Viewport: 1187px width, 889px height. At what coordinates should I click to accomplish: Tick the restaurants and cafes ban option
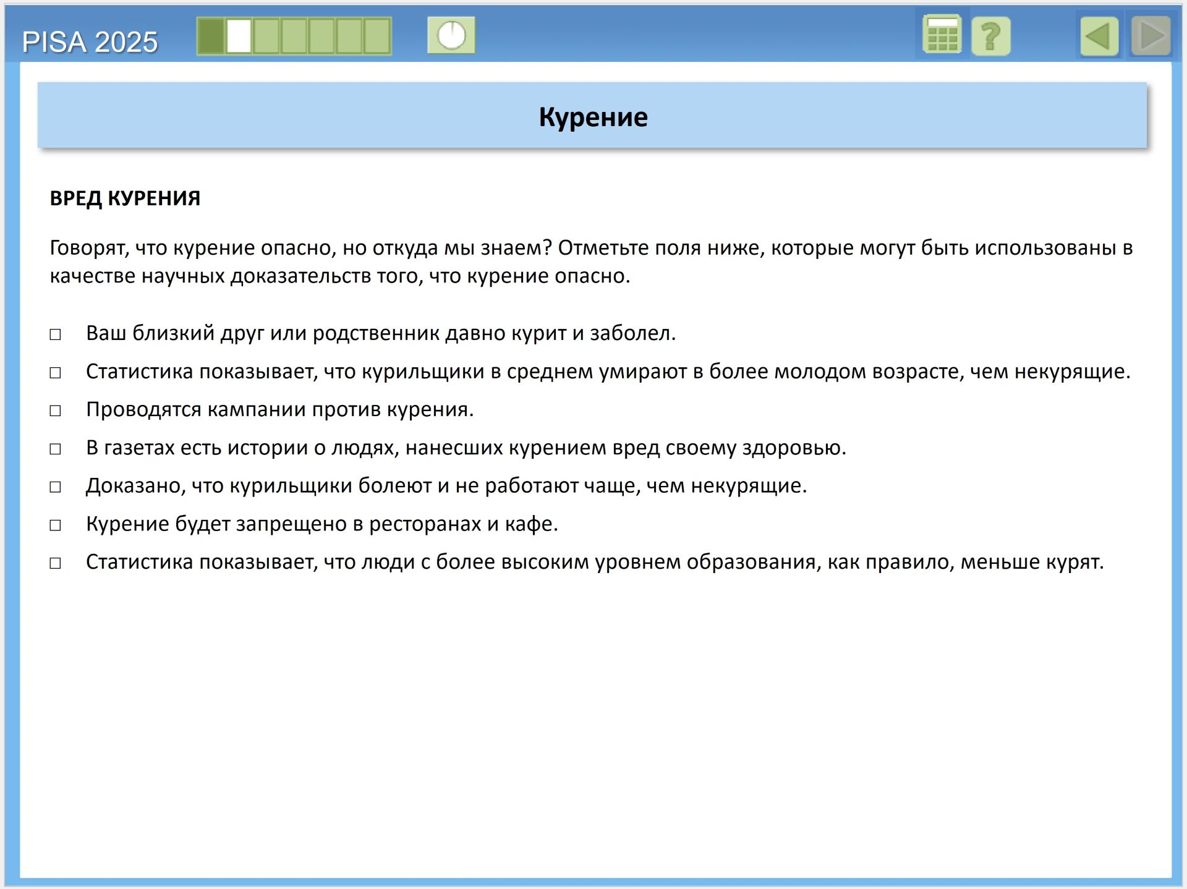coord(56,525)
